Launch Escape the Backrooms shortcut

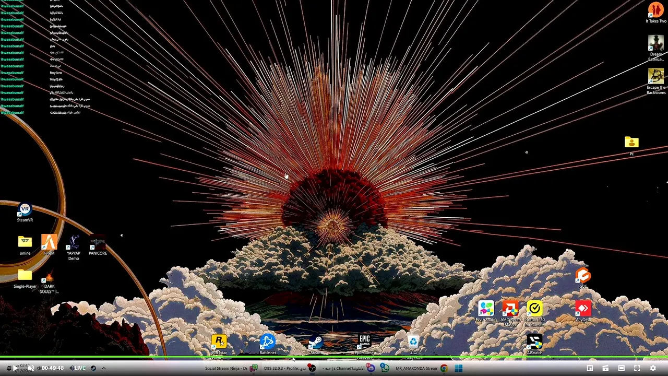click(x=655, y=81)
